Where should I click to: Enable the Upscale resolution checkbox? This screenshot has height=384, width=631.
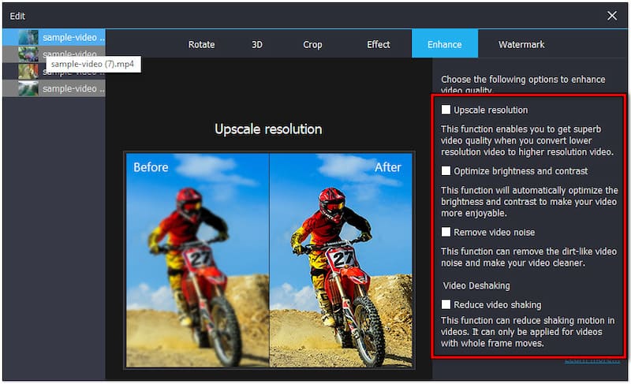pos(446,110)
